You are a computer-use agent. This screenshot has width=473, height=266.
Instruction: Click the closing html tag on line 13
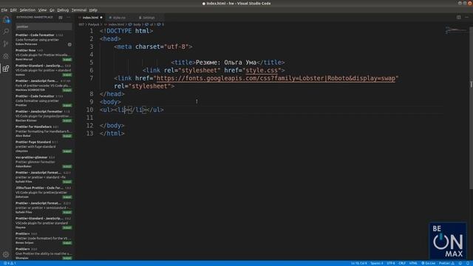(112, 133)
